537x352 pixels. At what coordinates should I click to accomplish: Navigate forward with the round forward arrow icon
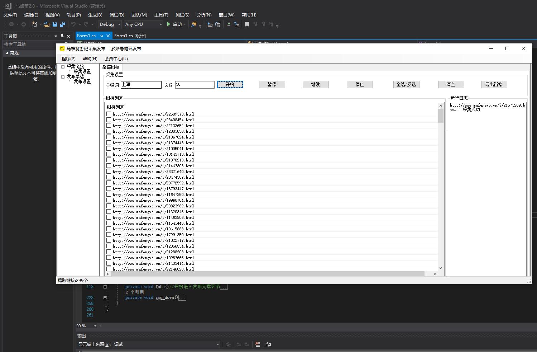tap(24, 24)
